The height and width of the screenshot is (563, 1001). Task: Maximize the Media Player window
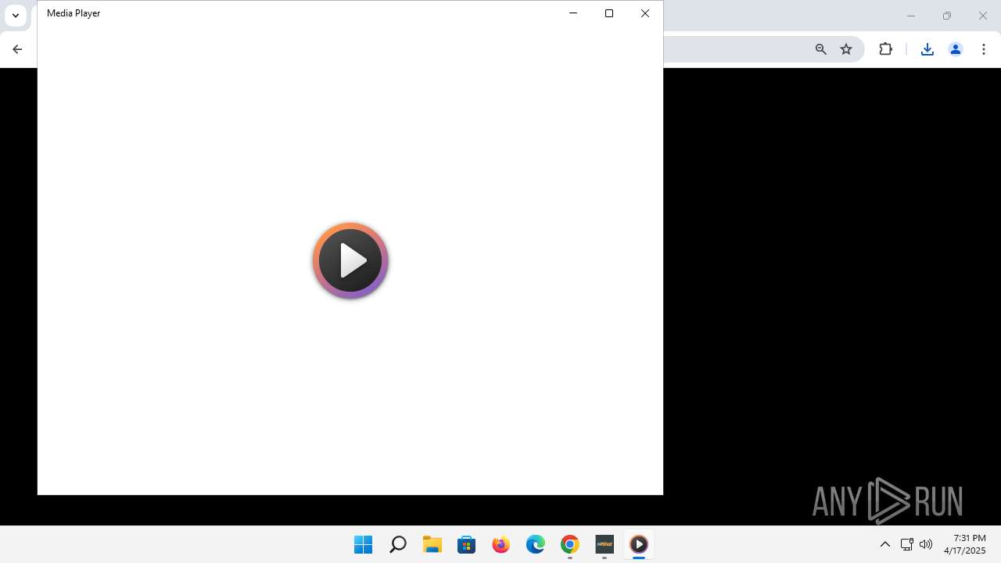tap(609, 13)
